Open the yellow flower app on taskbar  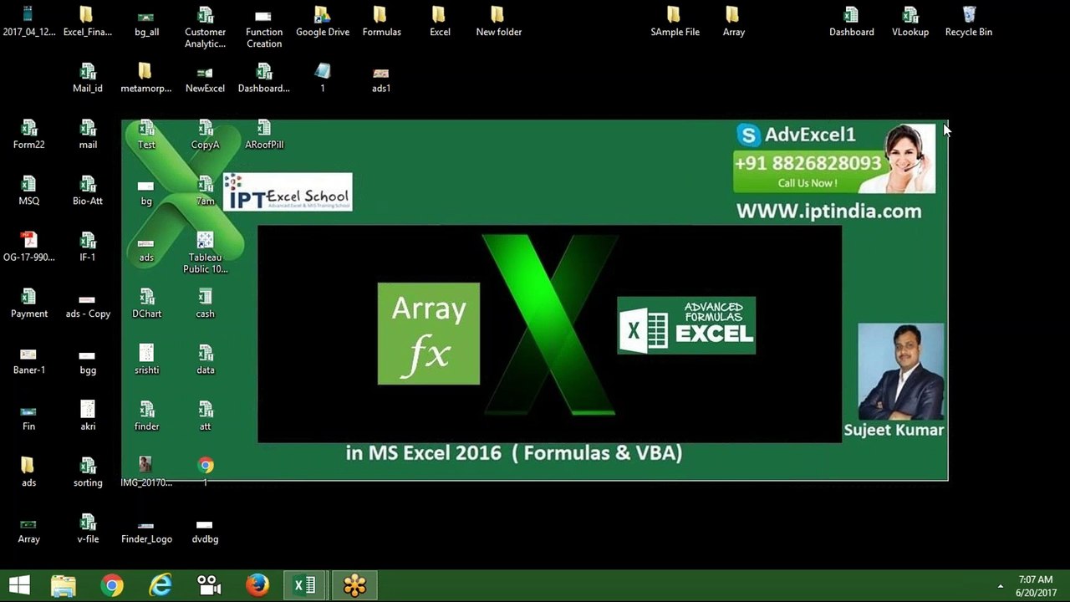pyautogui.click(x=354, y=585)
